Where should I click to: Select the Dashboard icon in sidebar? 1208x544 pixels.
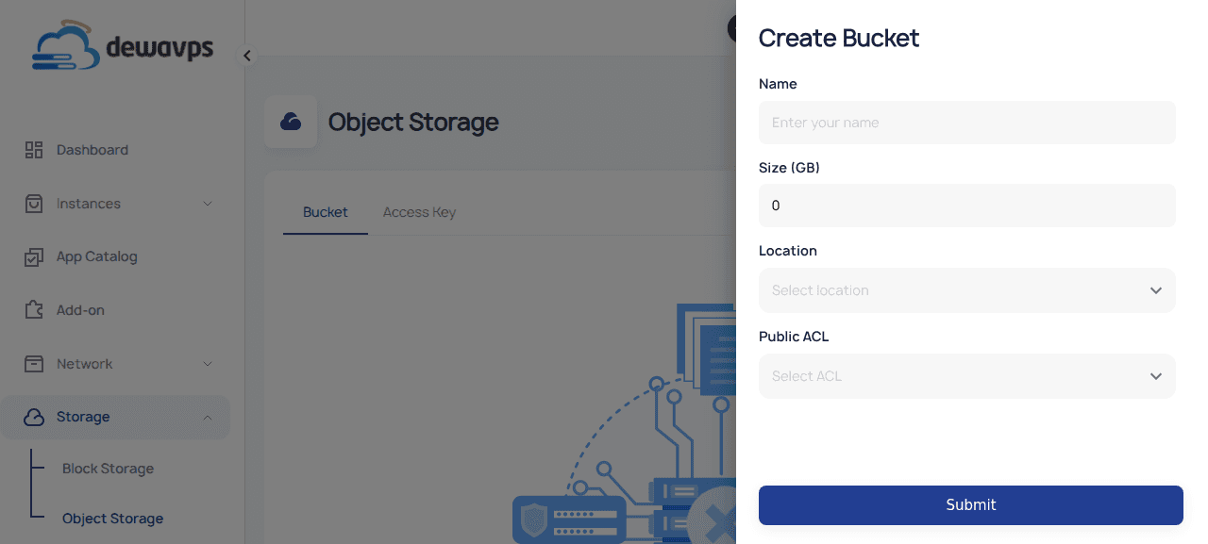(34, 149)
